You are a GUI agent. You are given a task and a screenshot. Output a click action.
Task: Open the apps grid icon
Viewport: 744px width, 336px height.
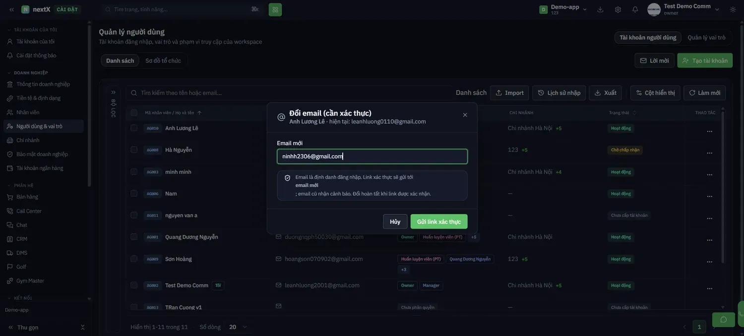pos(275,9)
